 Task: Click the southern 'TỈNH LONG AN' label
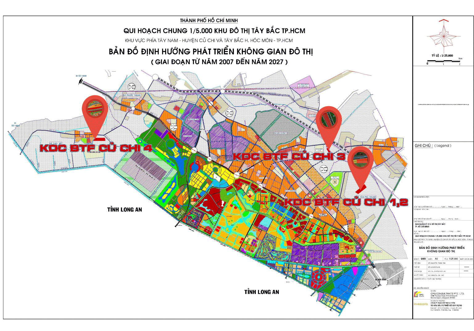[x=262, y=292]
